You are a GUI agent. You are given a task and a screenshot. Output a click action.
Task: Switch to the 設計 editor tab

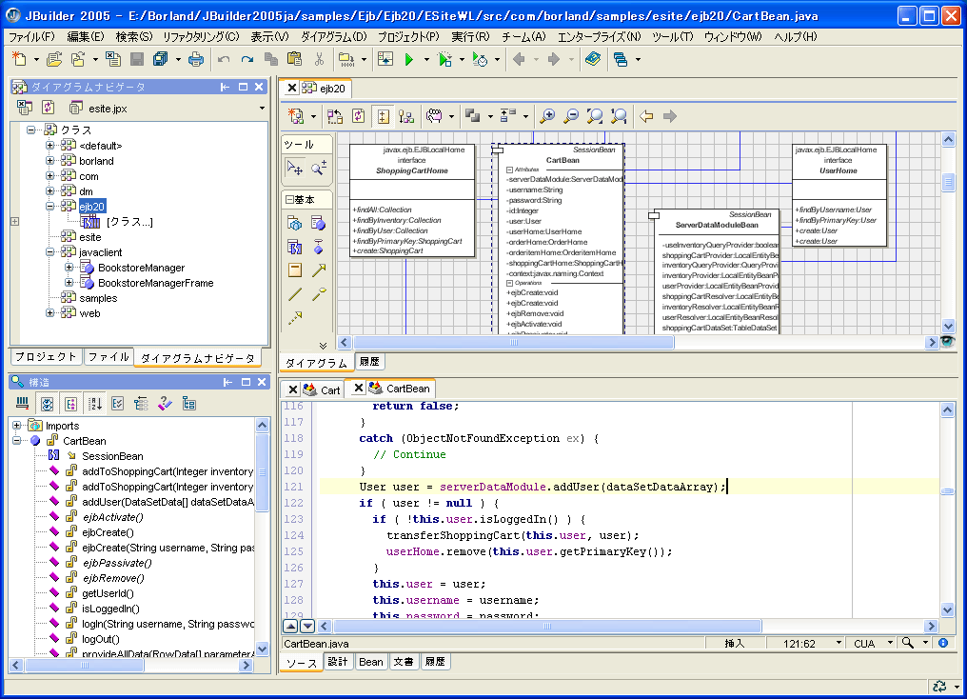tap(337, 662)
